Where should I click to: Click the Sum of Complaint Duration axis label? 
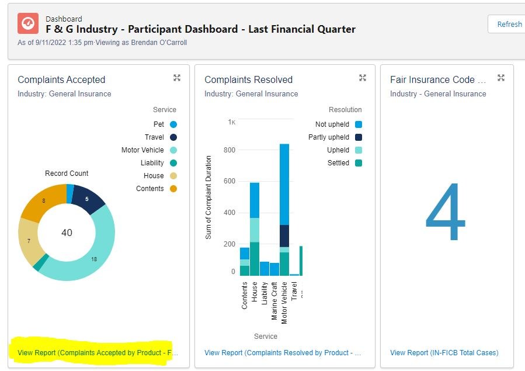pyautogui.click(x=208, y=197)
